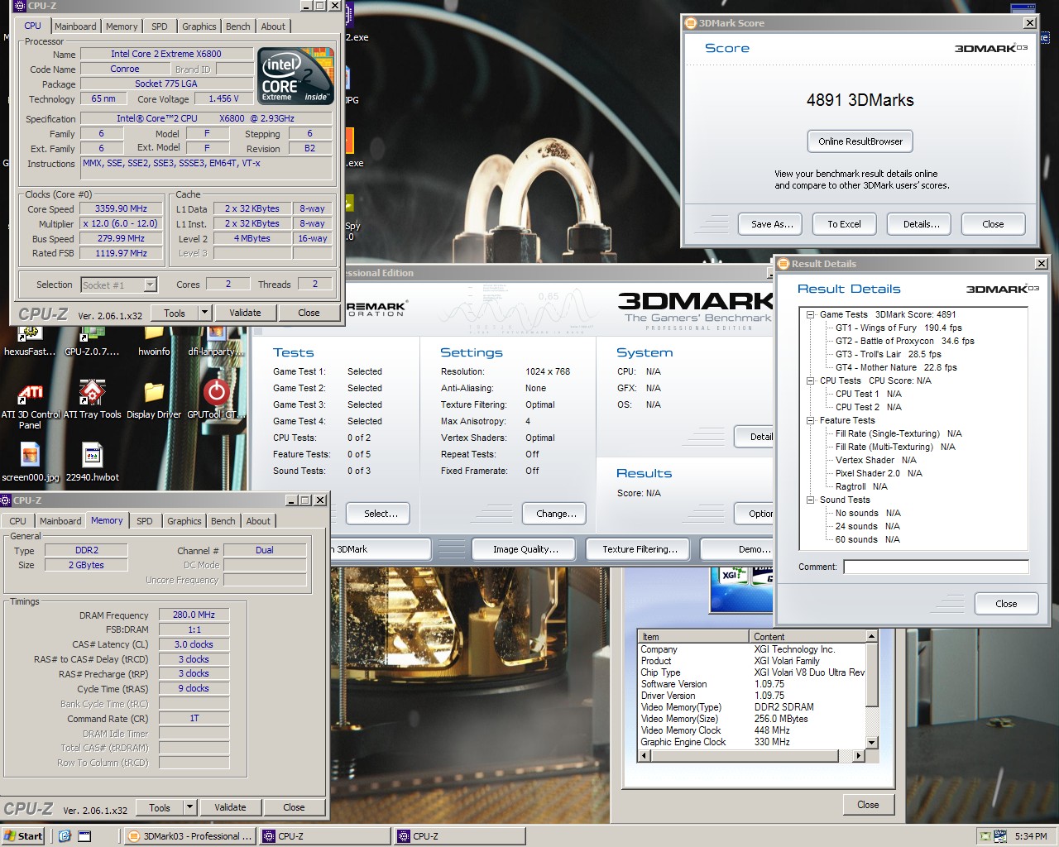Click Image Quality... button
The height and width of the screenshot is (847, 1059).
(x=525, y=549)
